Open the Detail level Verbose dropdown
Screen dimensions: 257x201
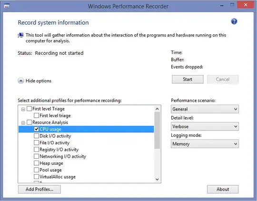pos(205,127)
